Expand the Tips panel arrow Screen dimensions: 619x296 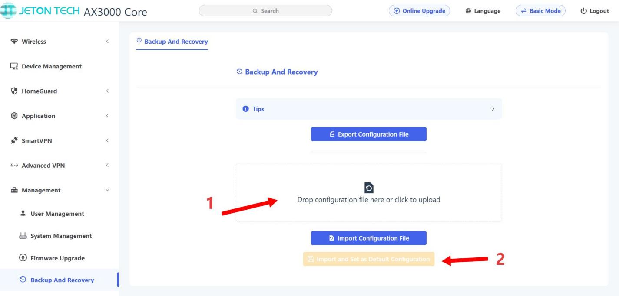493,109
